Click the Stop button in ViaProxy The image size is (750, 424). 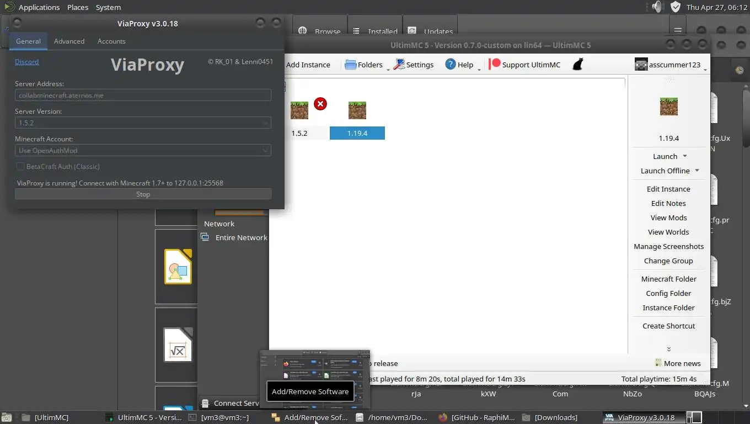(143, 194)
